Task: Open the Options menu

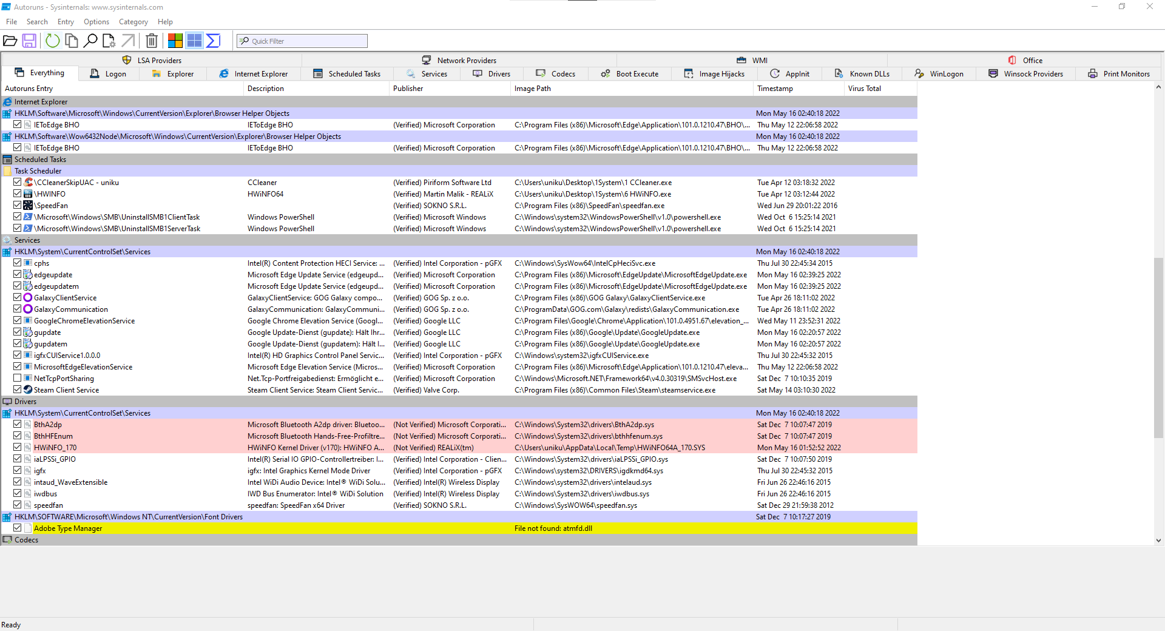Action: [x=96, y=22]
